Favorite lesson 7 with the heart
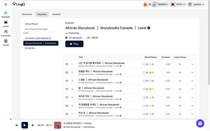 [67, 114]
